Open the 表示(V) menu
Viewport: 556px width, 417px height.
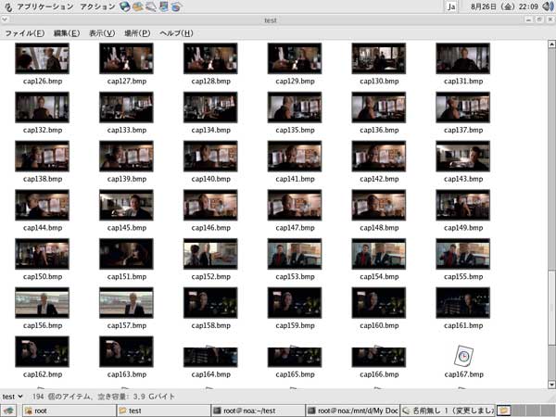click(102, 33)
